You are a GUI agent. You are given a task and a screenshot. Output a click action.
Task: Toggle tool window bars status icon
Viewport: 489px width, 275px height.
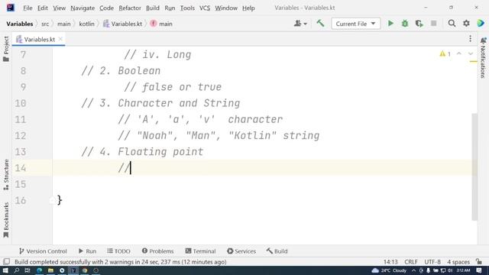(6, 261)
